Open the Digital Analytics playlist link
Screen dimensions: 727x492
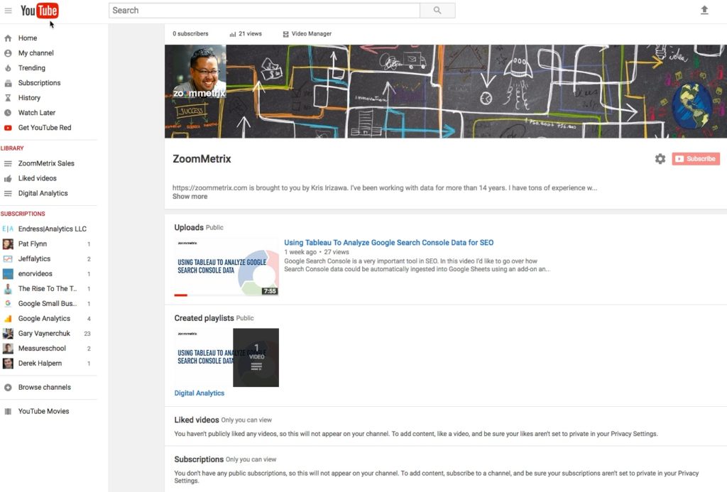tap(199, 393)
